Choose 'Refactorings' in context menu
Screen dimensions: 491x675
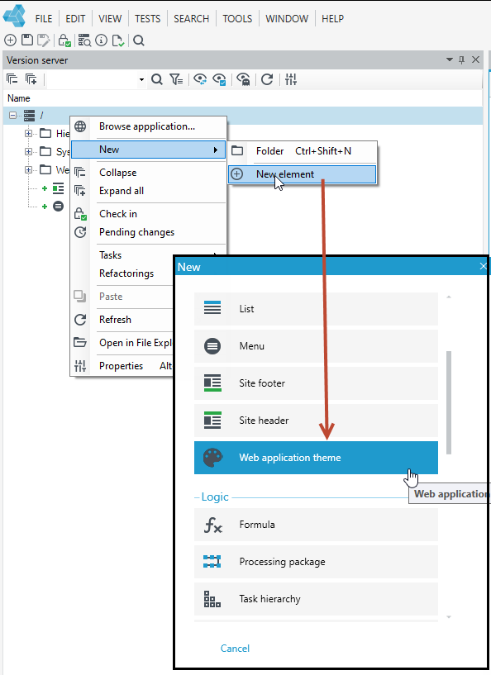(122, 273)
